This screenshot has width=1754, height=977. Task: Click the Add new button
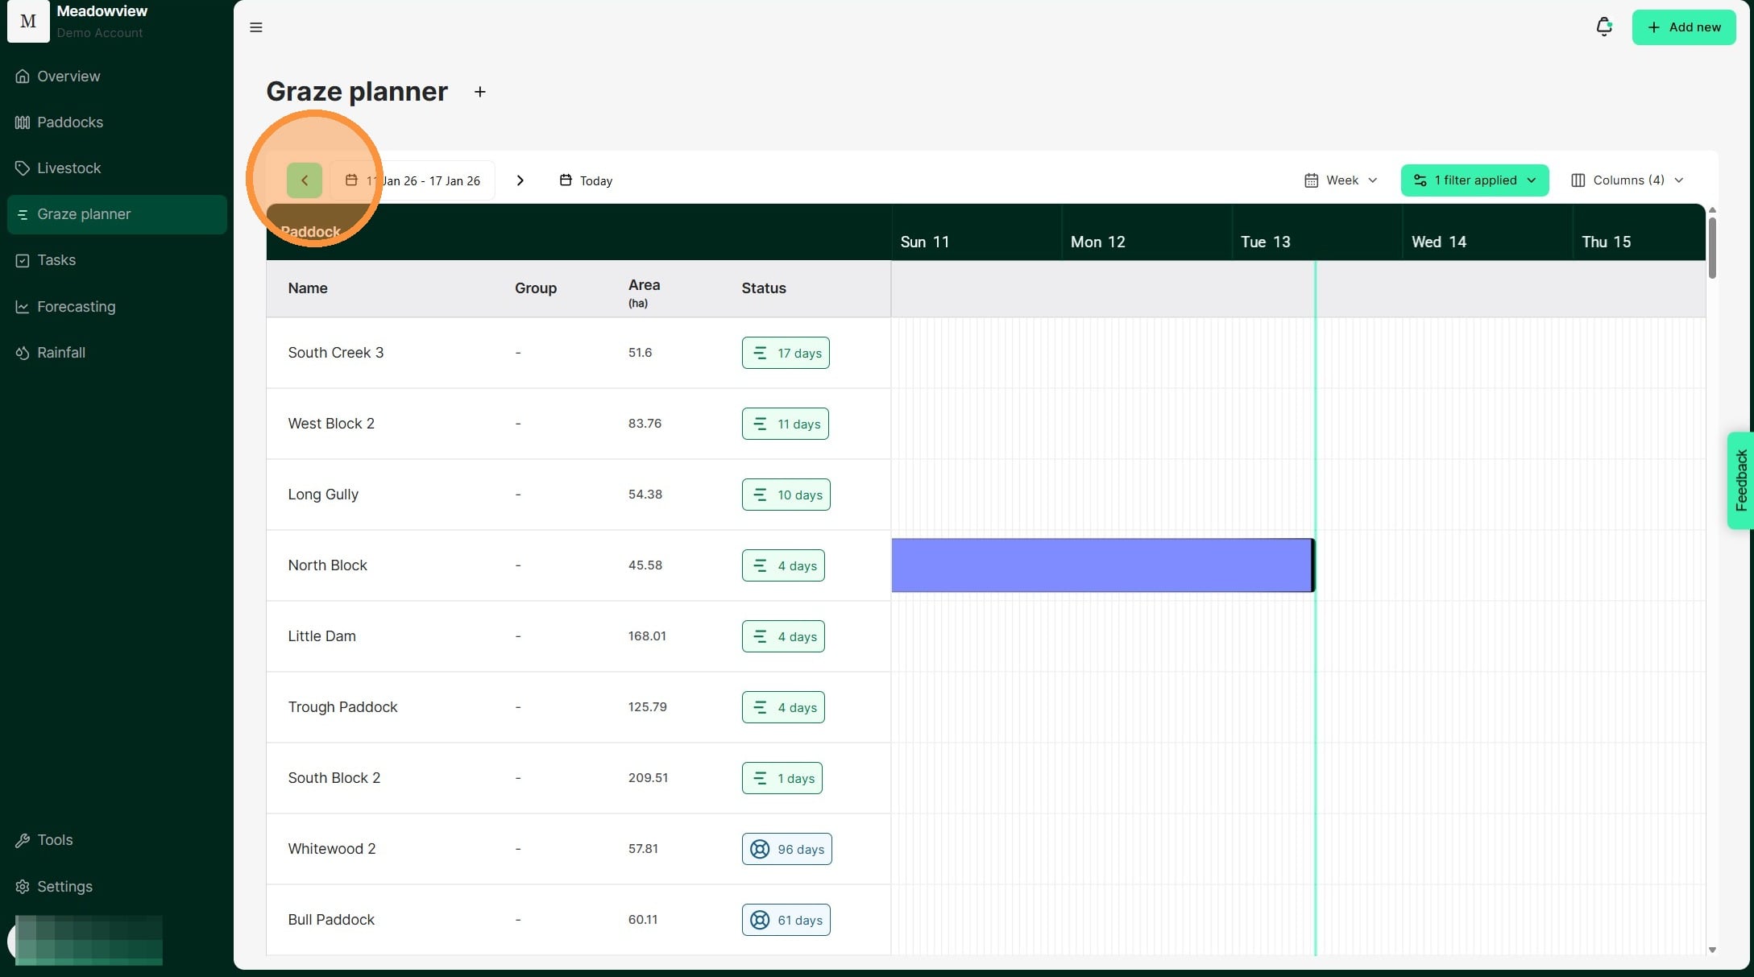(x=1683, y=27)
